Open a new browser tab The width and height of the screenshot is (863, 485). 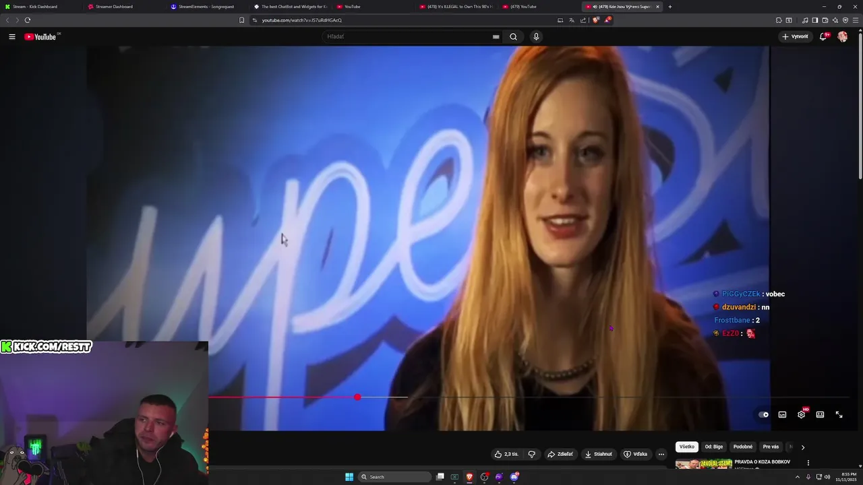click(x=669, y=7)
